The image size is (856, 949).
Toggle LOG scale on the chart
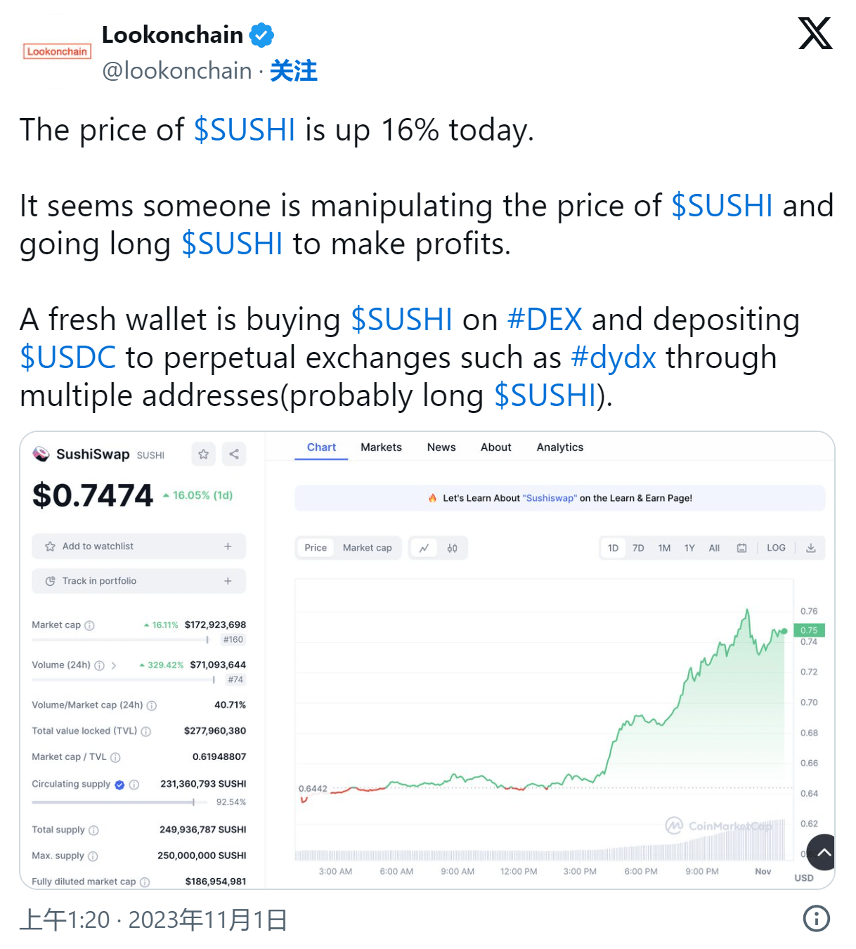click(776, 548)
